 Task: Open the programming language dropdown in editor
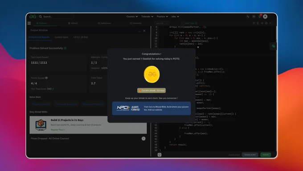tap(162, 23)
